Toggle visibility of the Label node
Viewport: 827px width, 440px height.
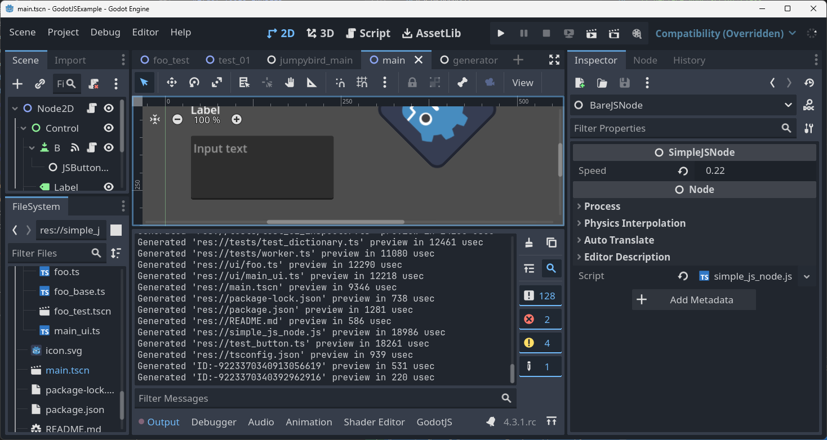[x=108, y=187]
